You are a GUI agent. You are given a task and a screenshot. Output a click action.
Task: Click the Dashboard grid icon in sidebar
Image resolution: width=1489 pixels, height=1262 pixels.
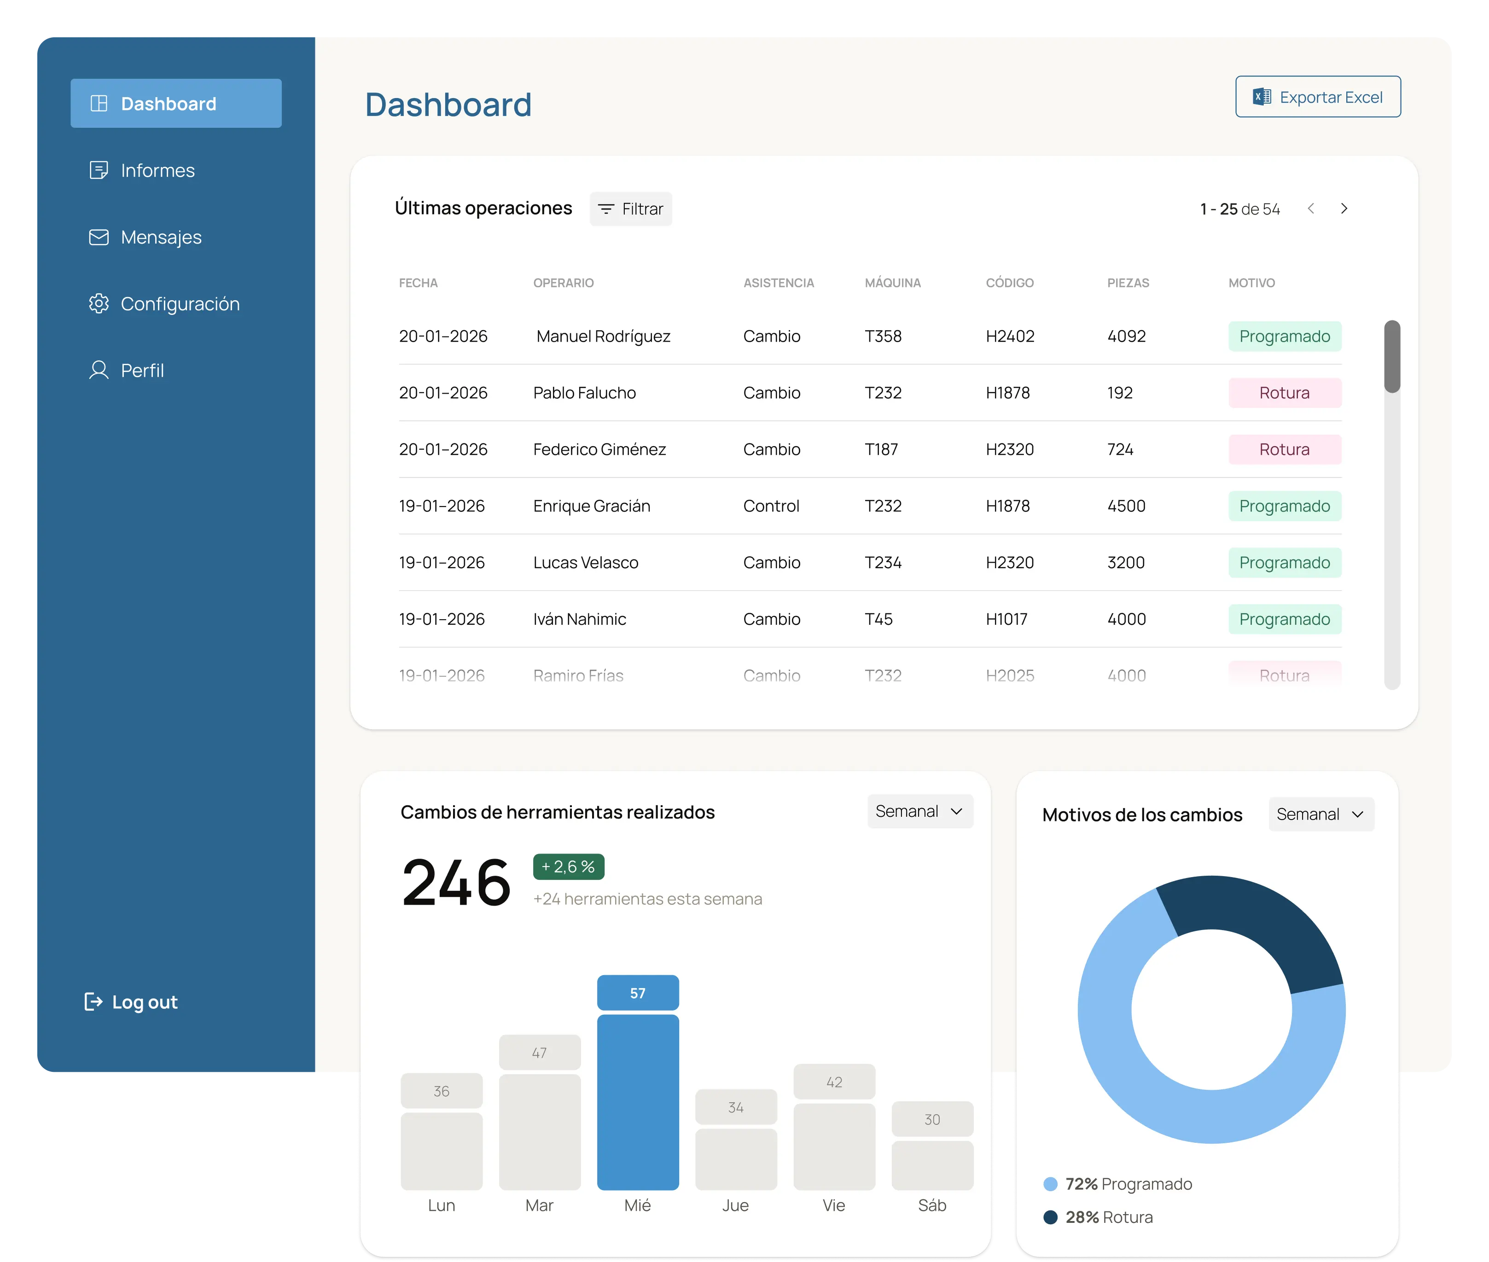click(x=99, y=104)
